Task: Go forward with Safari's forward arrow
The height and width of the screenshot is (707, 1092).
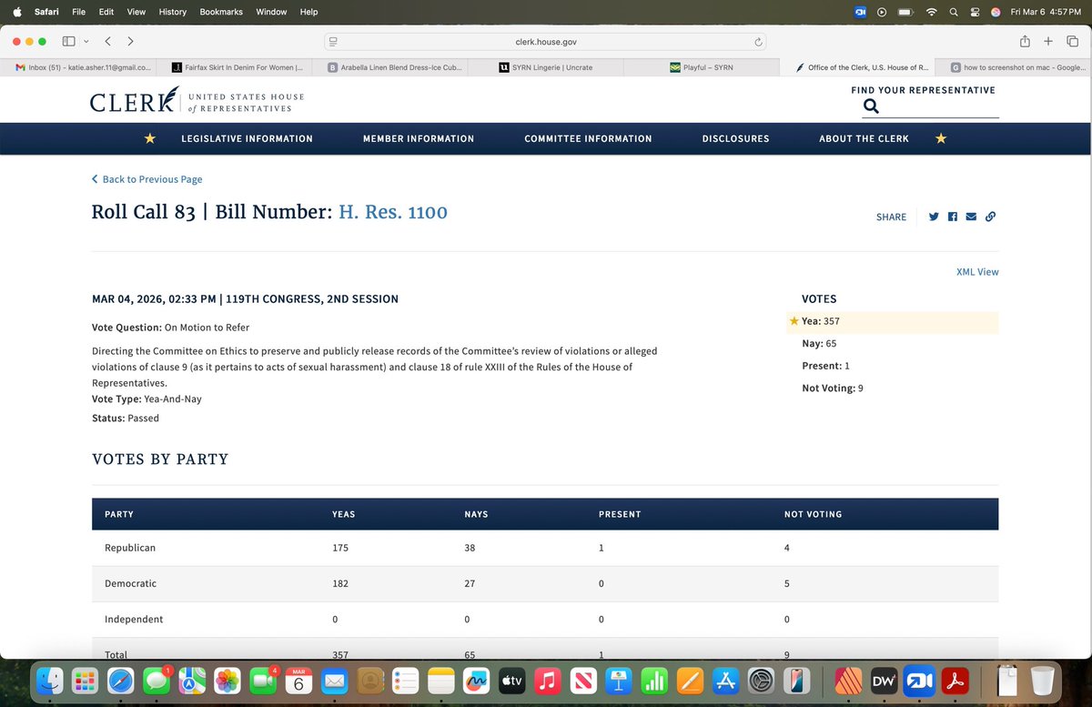Action: pyautogui.click(x=131, y=41)
